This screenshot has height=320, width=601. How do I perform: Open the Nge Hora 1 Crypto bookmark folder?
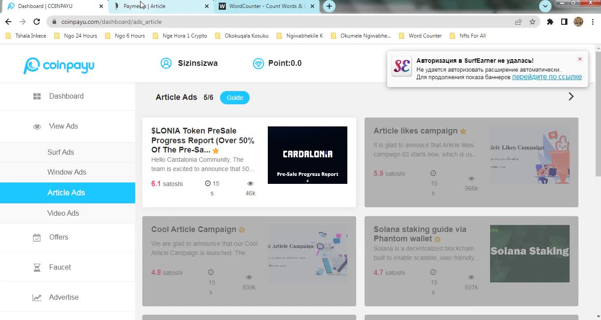pos(180,36)
